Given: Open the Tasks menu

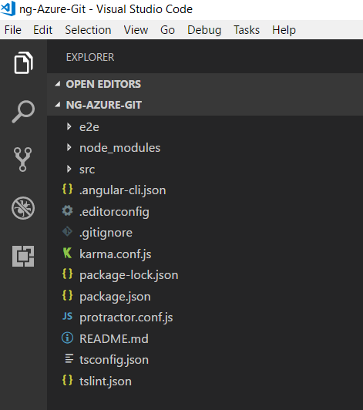Looking at the screenshot, I should [x=247, y=30].
